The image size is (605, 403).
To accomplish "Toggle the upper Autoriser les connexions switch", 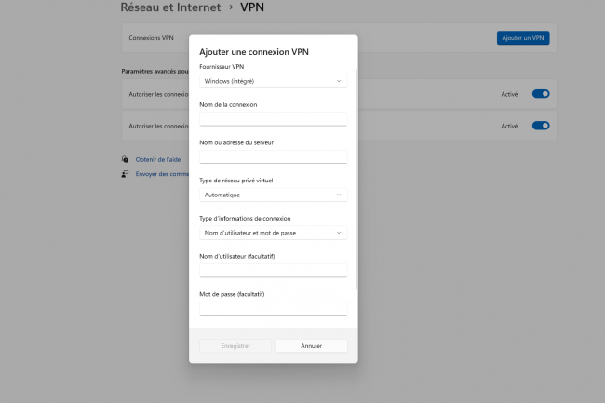I will [x=541, y=94].
